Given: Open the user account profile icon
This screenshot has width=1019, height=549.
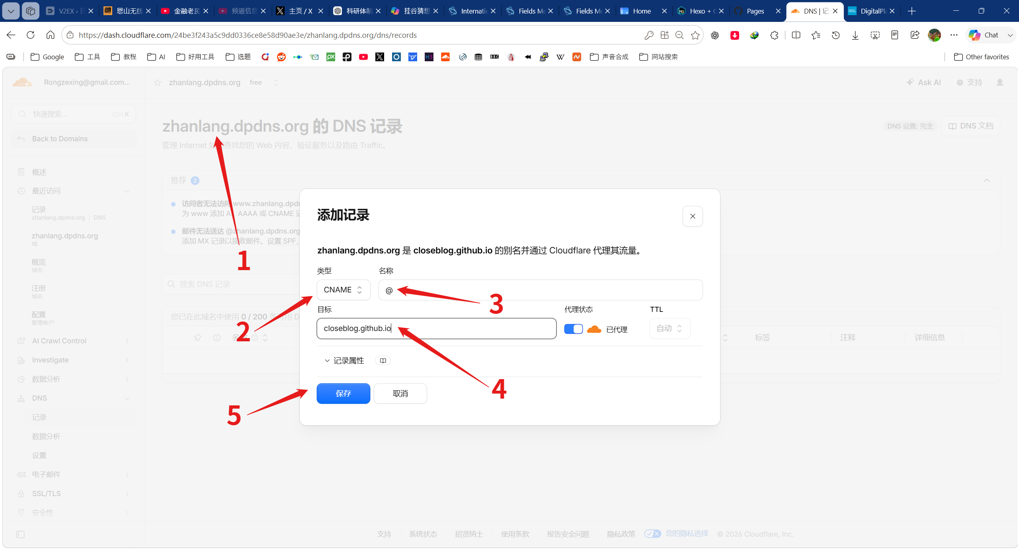Looking at the screenshot, I should click(1000, 82).
